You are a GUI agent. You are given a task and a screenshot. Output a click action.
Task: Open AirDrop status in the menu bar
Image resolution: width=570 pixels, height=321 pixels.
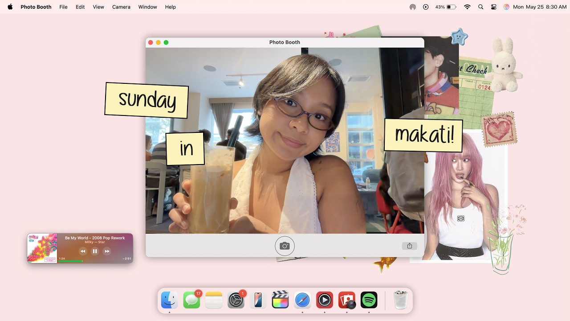(x=413, y=7)
